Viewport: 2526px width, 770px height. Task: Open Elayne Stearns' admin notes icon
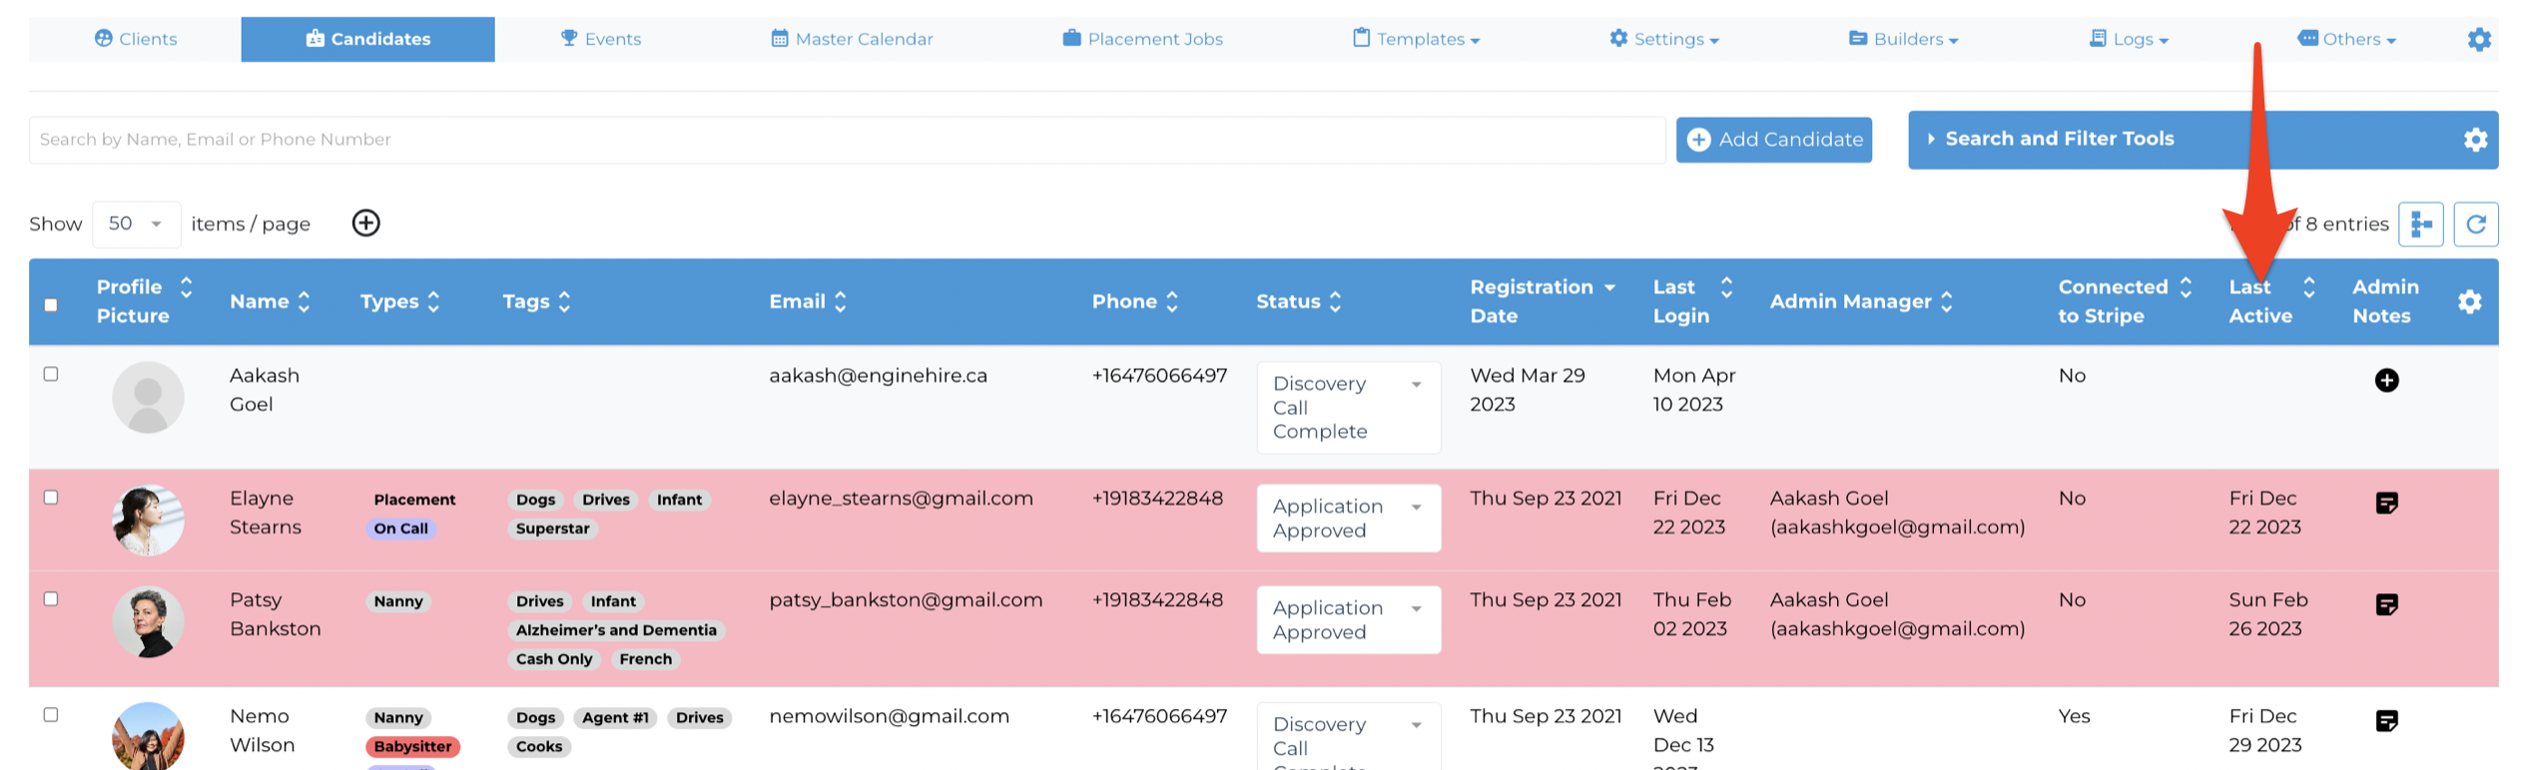pyautogui.click(x=2386, y=503)
